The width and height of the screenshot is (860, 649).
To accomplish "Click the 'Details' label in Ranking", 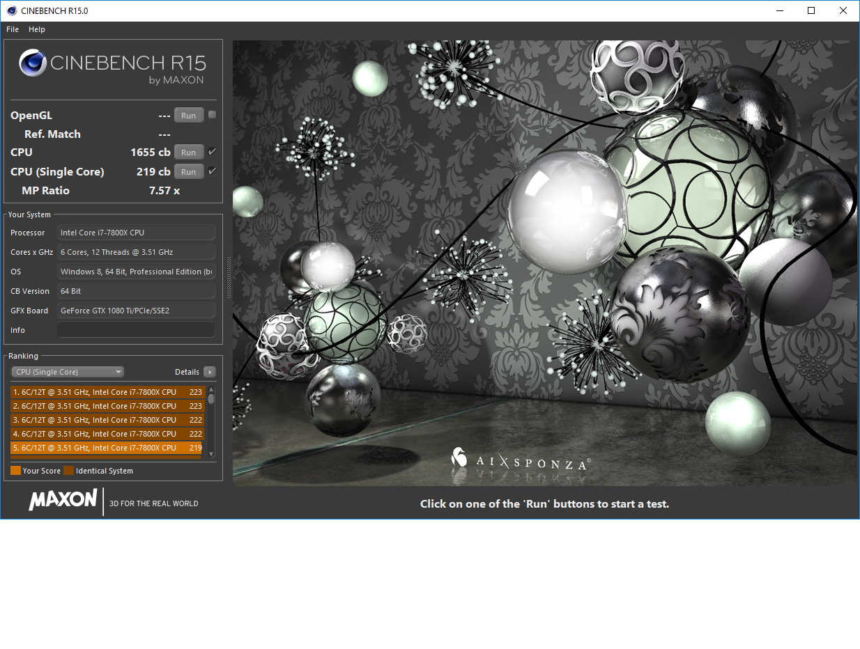I will click(x=187, y=372).
